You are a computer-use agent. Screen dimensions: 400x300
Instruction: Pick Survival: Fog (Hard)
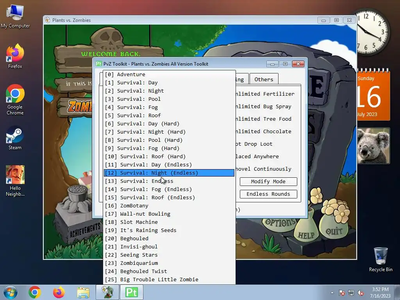point(169,148)
